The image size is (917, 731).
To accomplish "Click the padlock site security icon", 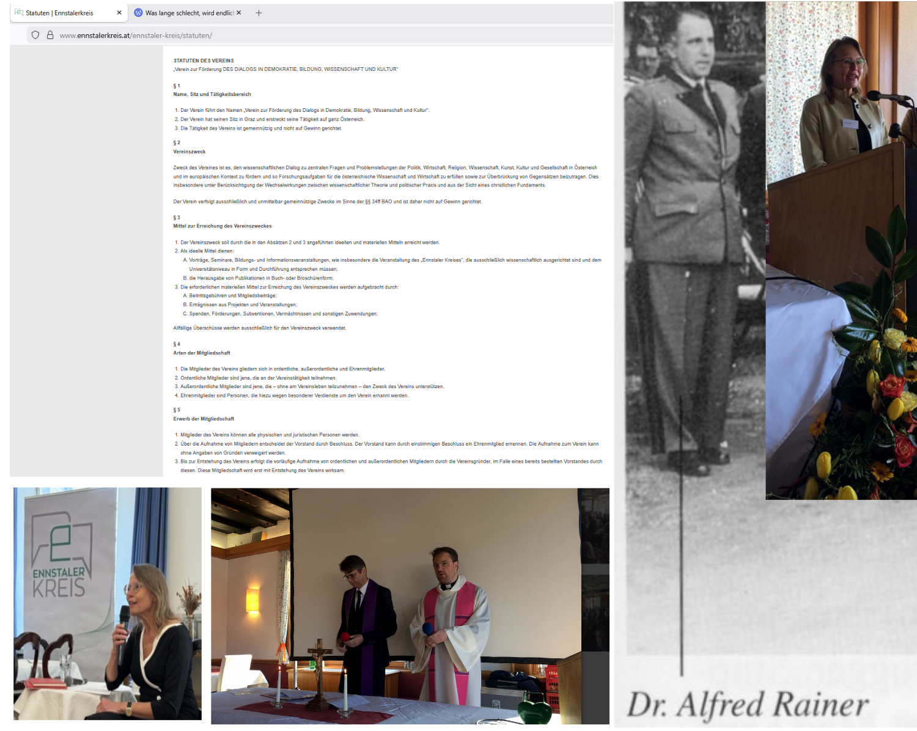I will [50, 35].
